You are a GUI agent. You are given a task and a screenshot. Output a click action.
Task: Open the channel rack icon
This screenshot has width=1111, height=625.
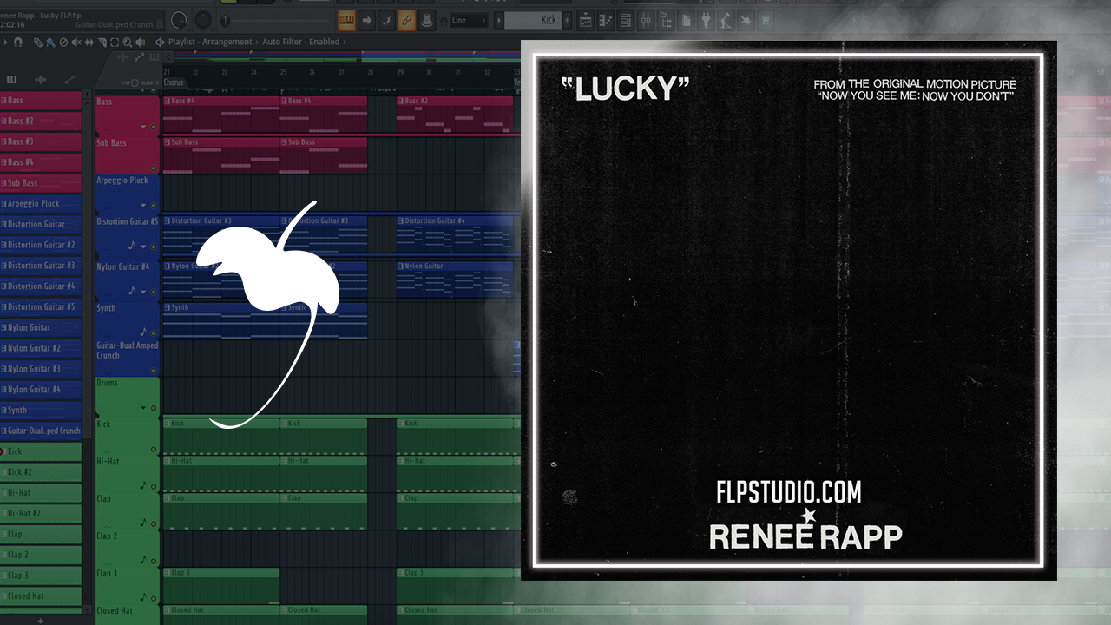tap(625, 20)
